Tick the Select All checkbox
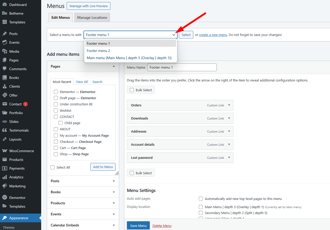 tap(53, 167)
